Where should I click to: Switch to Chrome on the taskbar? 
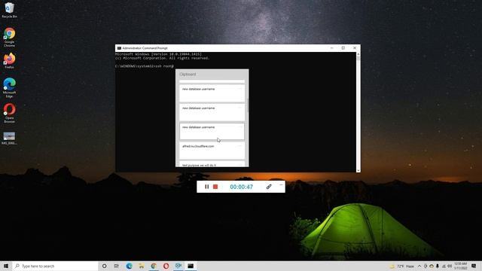click(x=154, y=266)
